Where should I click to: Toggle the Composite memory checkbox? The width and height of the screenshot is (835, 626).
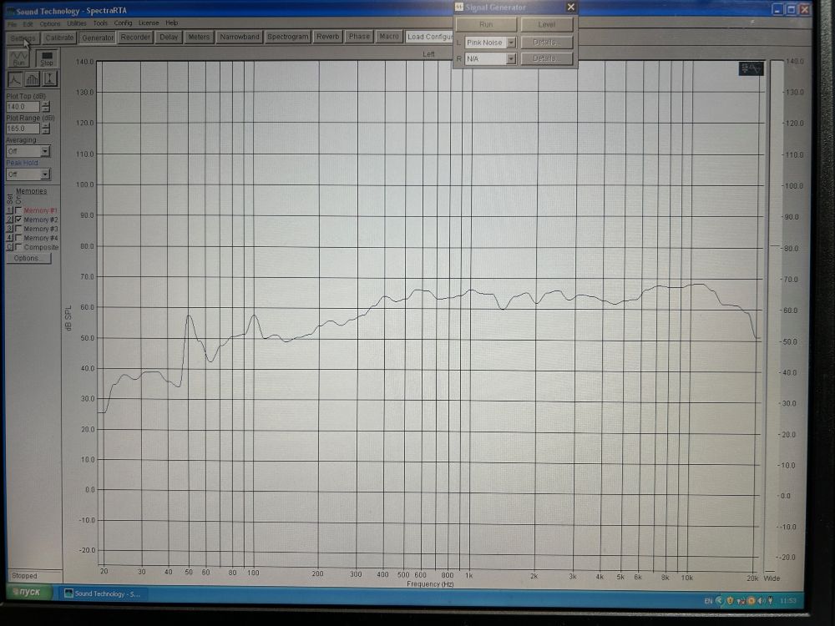coord(18,247)
